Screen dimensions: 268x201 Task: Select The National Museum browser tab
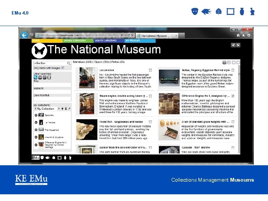(x=157, y=36)
